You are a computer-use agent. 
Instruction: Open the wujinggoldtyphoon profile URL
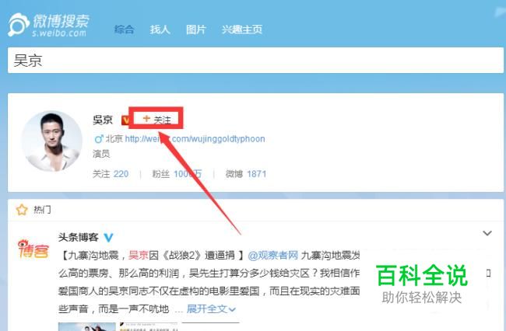195,139
